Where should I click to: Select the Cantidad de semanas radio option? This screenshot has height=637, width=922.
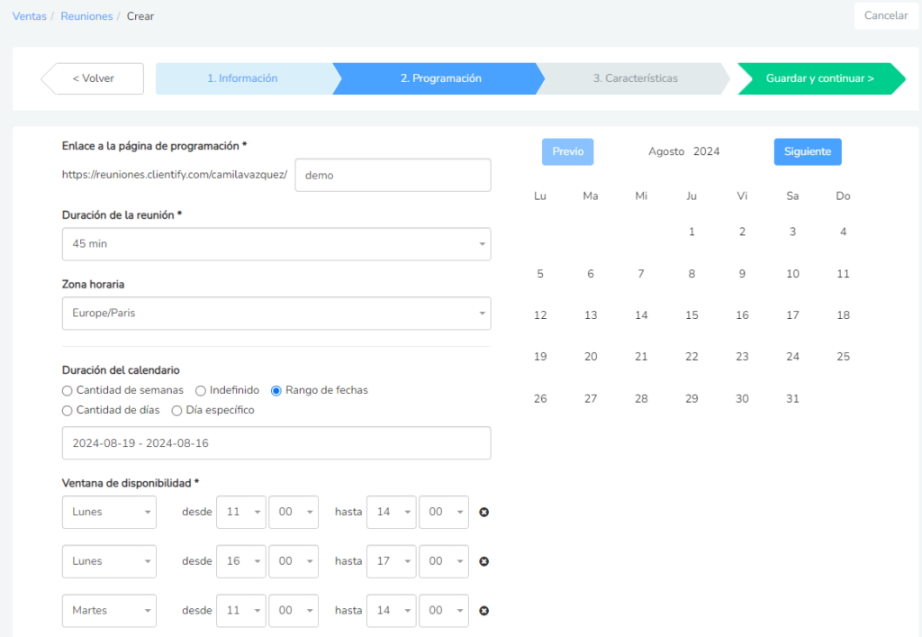coord(67,391)
